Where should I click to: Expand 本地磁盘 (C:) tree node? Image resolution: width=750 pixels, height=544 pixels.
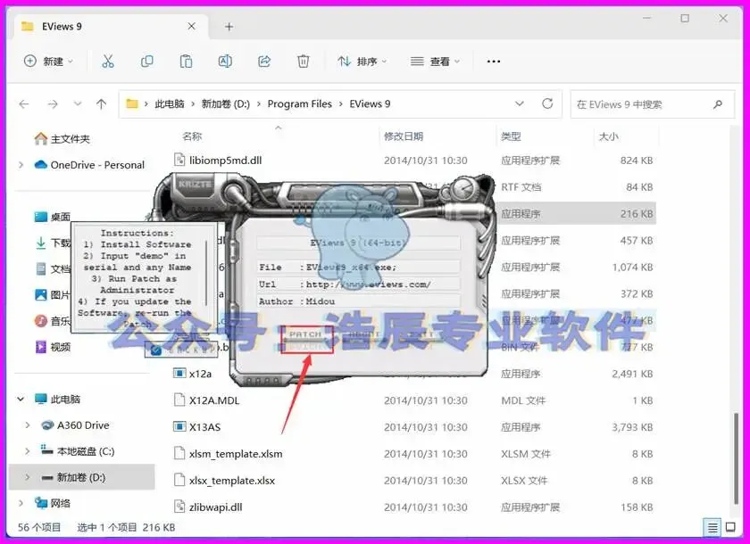click(28, 451)
